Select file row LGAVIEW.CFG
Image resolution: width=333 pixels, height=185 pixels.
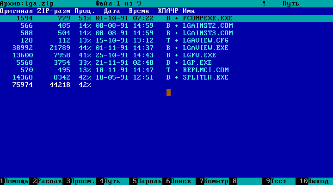(x=166, y=41)
